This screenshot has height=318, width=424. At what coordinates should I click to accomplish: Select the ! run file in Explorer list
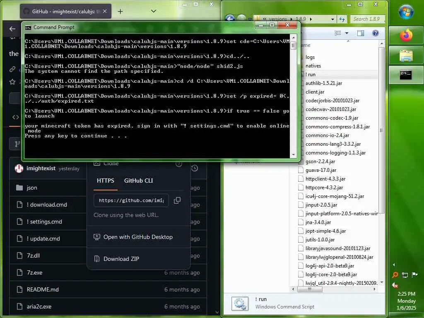click(311, 75)
